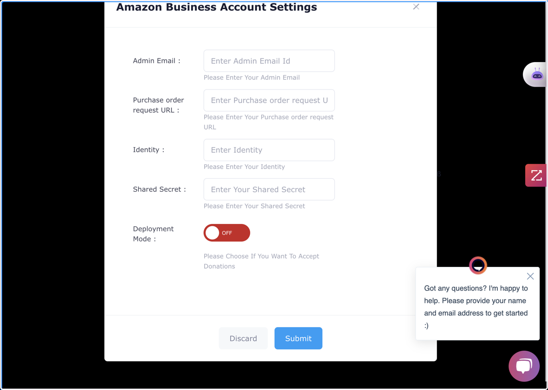This screenshot has width=548, height=390.
Task: Close the Amazon Business Account Settings dialog
Action: click(x=416, y=7)
